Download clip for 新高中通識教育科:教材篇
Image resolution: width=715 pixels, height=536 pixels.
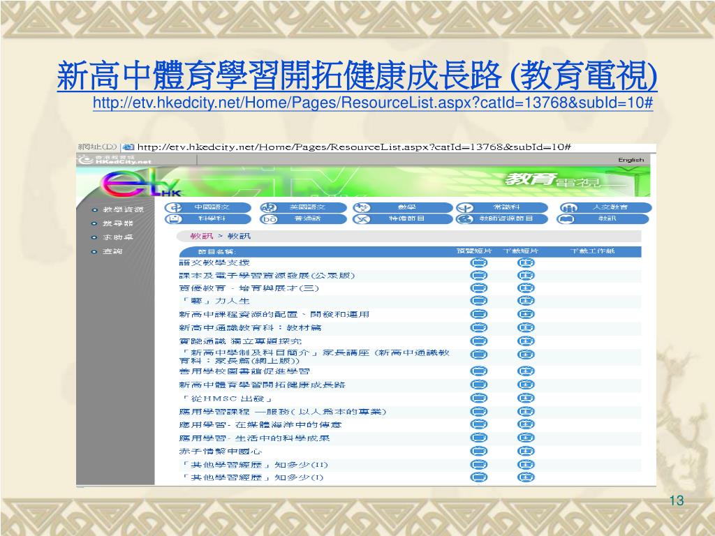tap(526, 327)
